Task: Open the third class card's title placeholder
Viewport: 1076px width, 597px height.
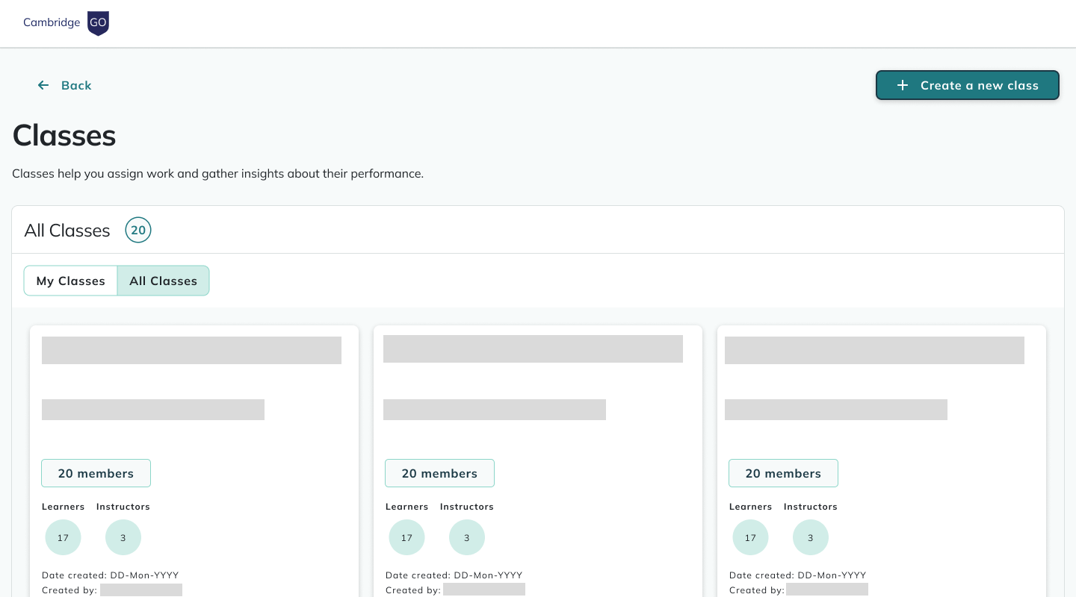Action: pos(874,350)
